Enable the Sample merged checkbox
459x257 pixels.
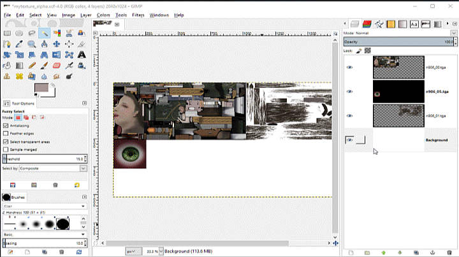(x=6, y=149)
